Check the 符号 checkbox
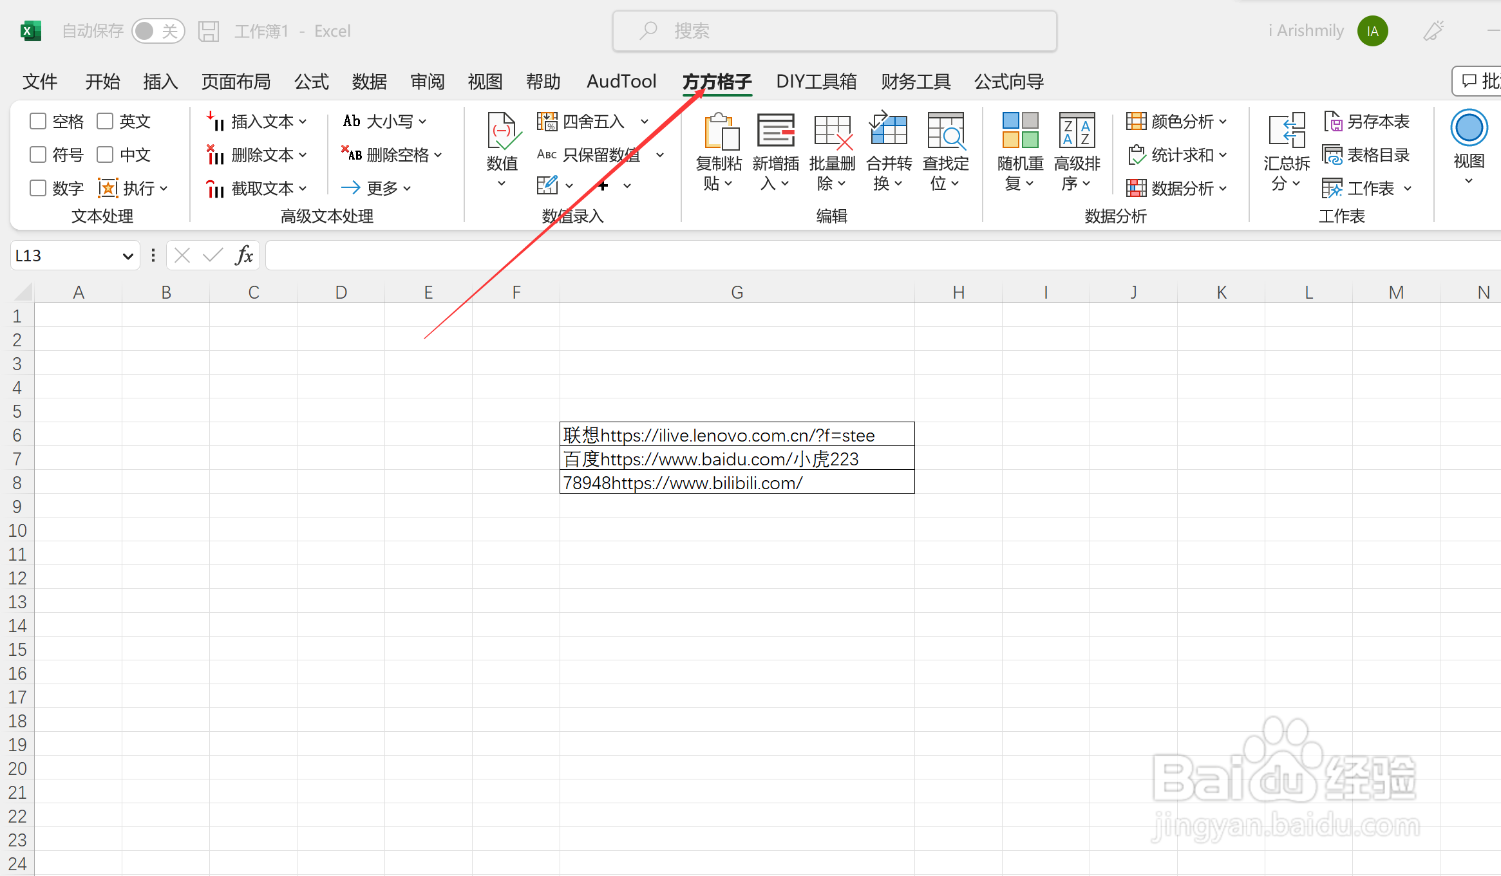Viewport: 1501px width, 876px height. 38,154
